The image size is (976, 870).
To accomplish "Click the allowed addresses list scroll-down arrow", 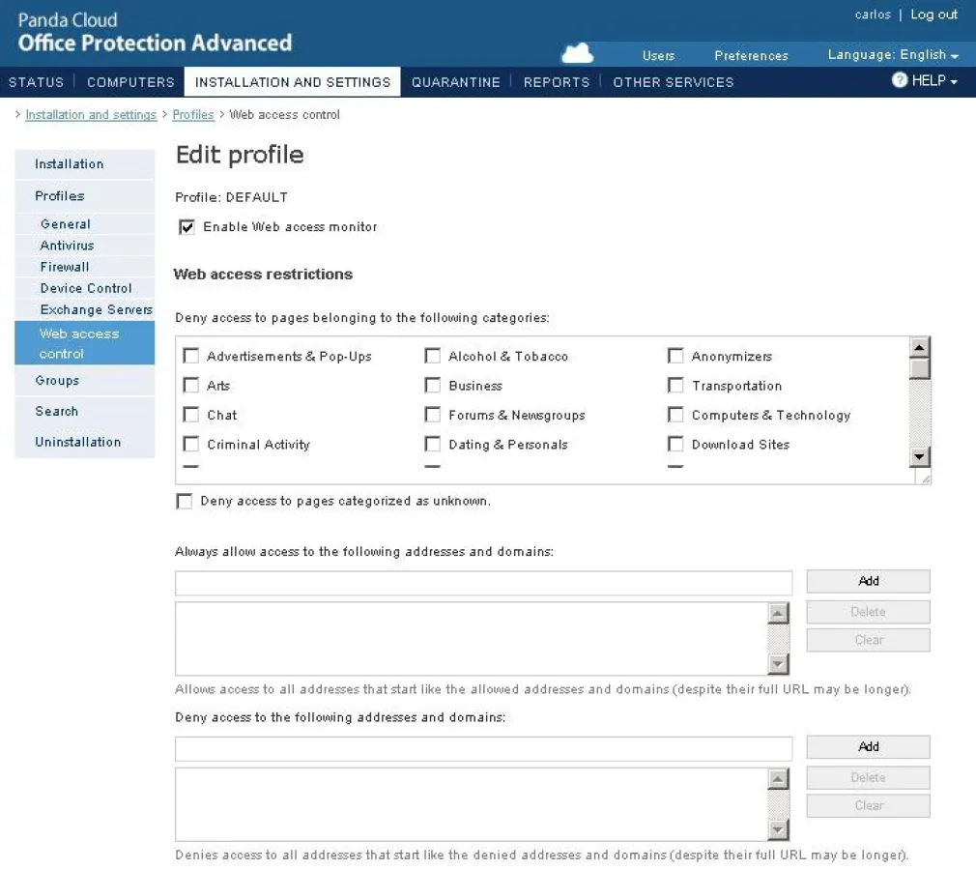I will (x=778, y=664).
